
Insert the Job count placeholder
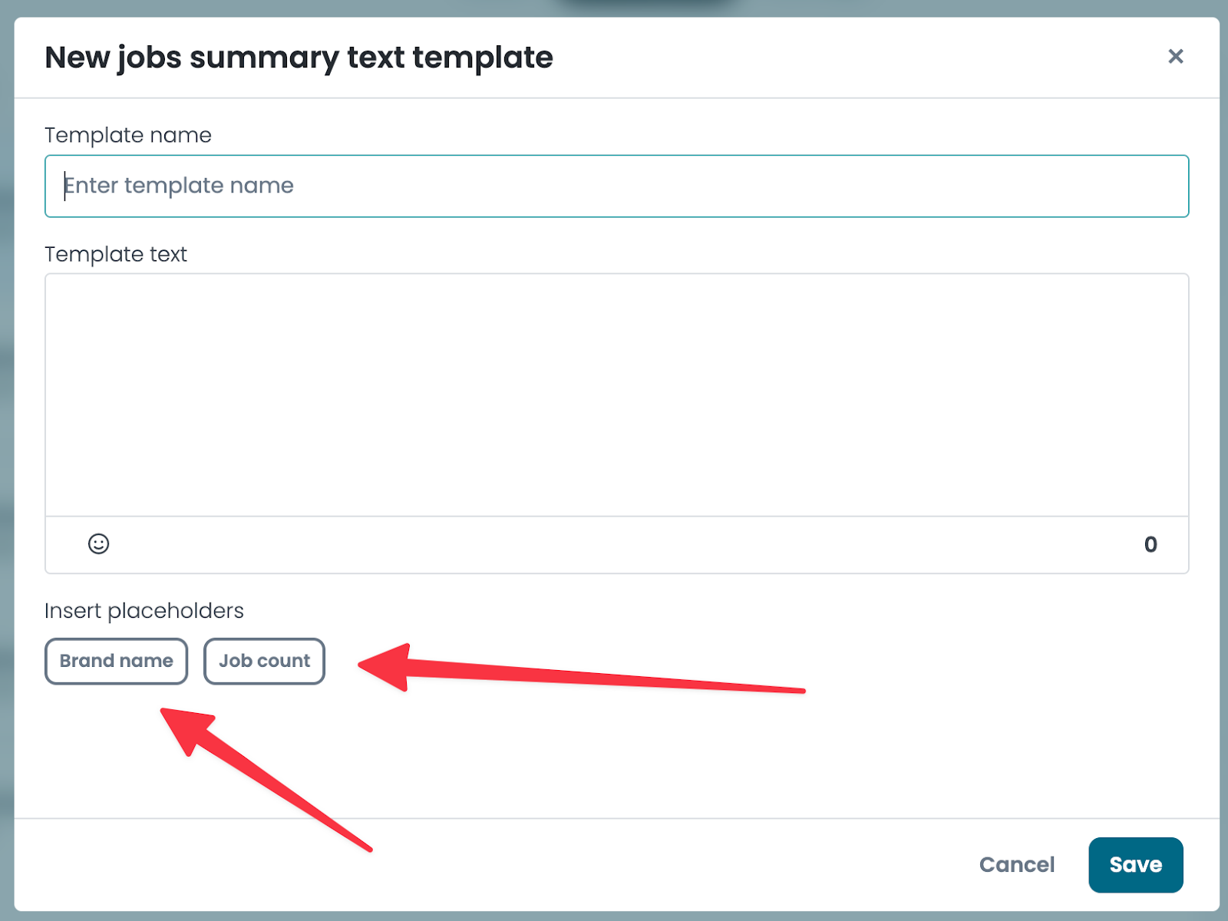click(264, 661)
